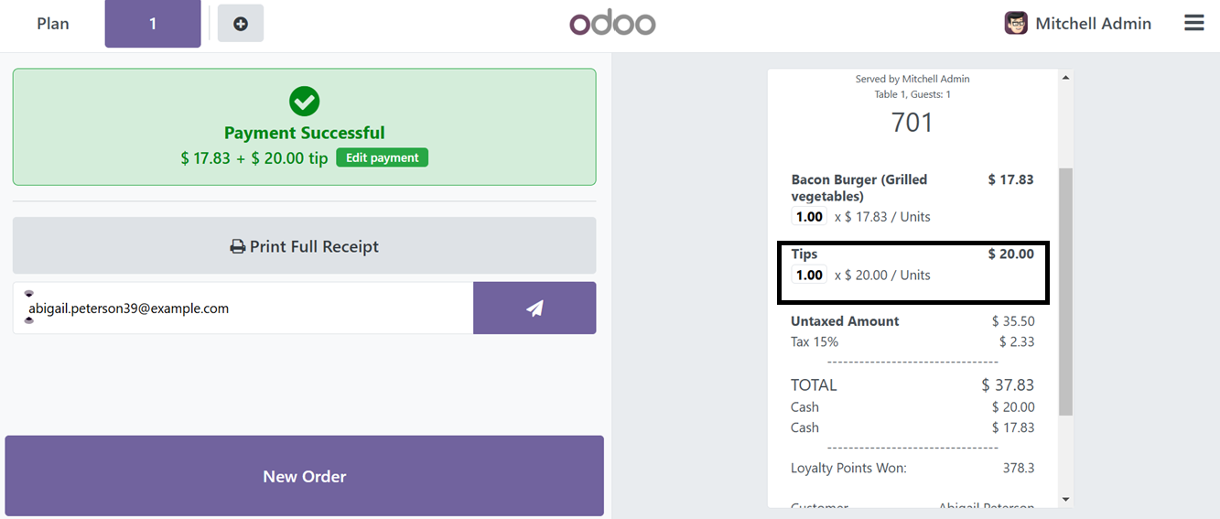The height and width of the screenshot is (519, 1220).
Task: Open the hamburger menu icon
Action: [x=1193, y=23]
